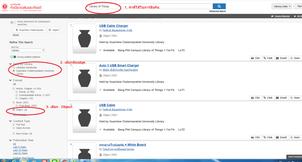The image size is (302, 162).
Task: Email the Auto 3 USB Smart Charger record
Action: point(281,98)
